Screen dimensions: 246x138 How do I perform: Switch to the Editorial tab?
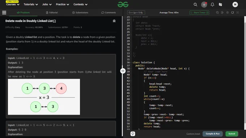click(x=52, y=13)
